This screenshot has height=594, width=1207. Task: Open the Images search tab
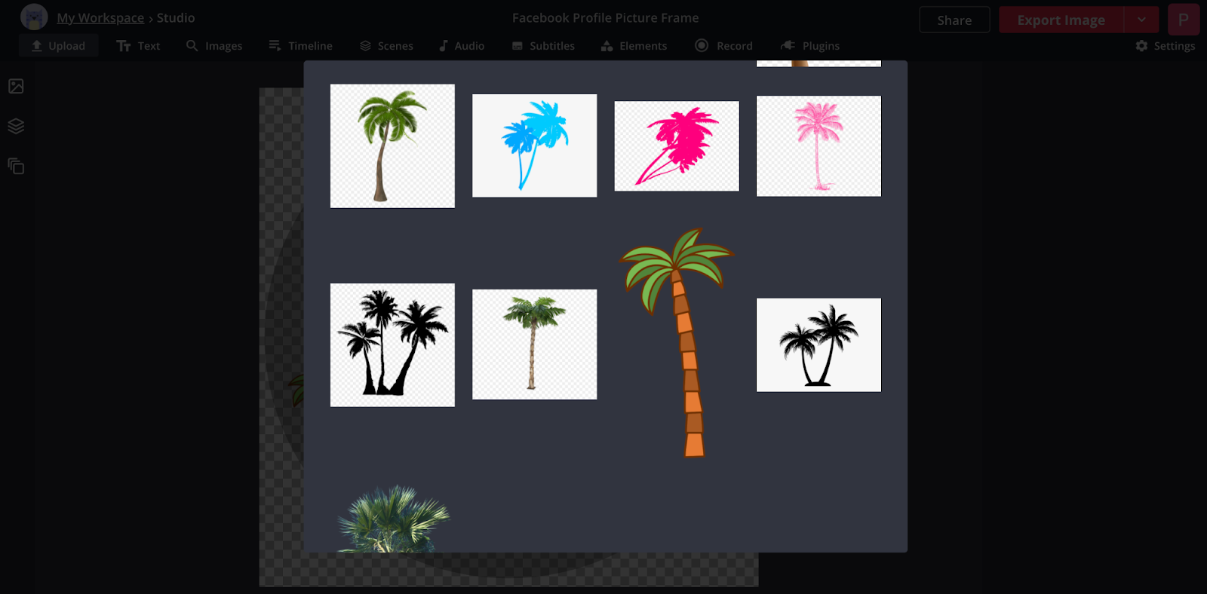coord(214,46)
